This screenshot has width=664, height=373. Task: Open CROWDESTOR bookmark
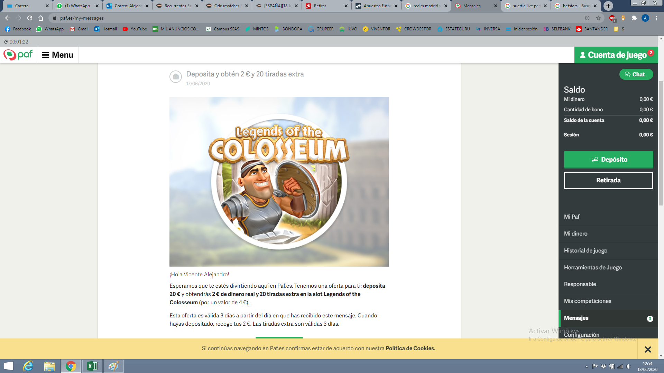click(414, 29)
